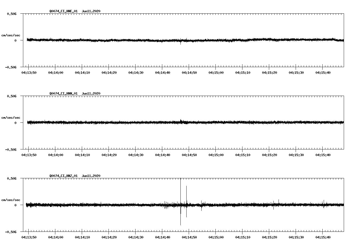Click the 0.506 upper value on HNE axis
This screenshot has height=247, width=363.
(x=12, y=14)
